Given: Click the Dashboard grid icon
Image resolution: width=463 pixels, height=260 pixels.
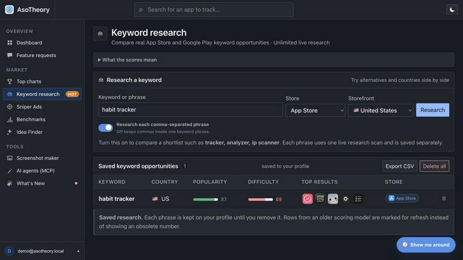Looking at the screenshot, I should [x=10, y=43].
